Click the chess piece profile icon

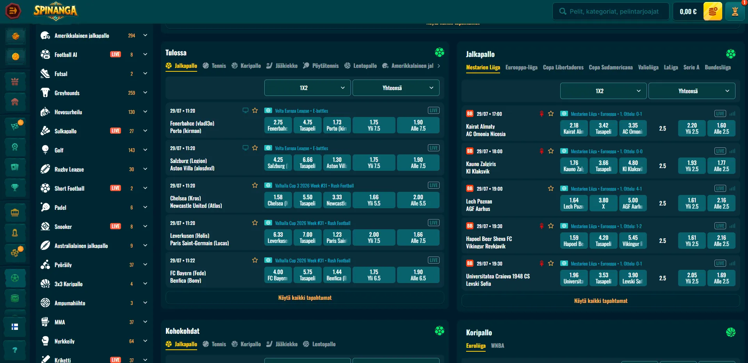[735, 11]
